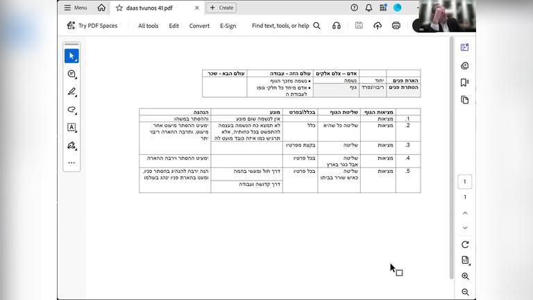The image size is (533, 300).
Task: Switch to the Convert tab
Action: (199, 26)
